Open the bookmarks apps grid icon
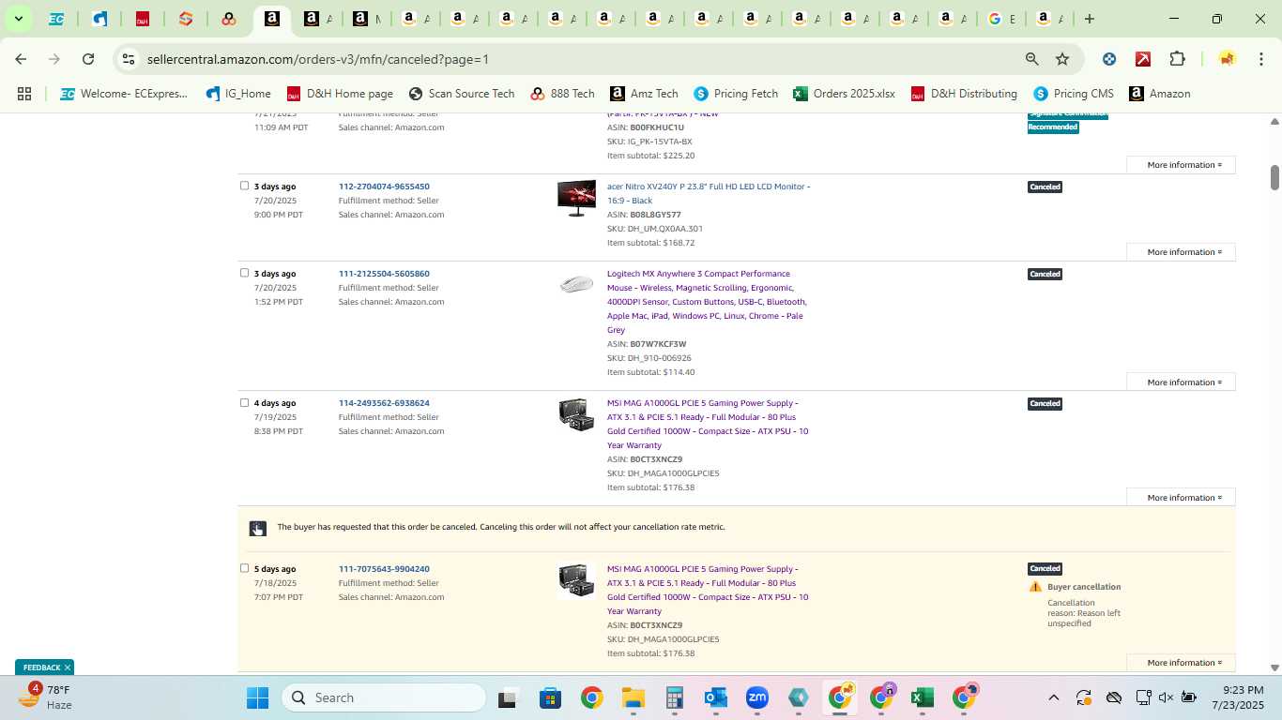 pos(24,94)
